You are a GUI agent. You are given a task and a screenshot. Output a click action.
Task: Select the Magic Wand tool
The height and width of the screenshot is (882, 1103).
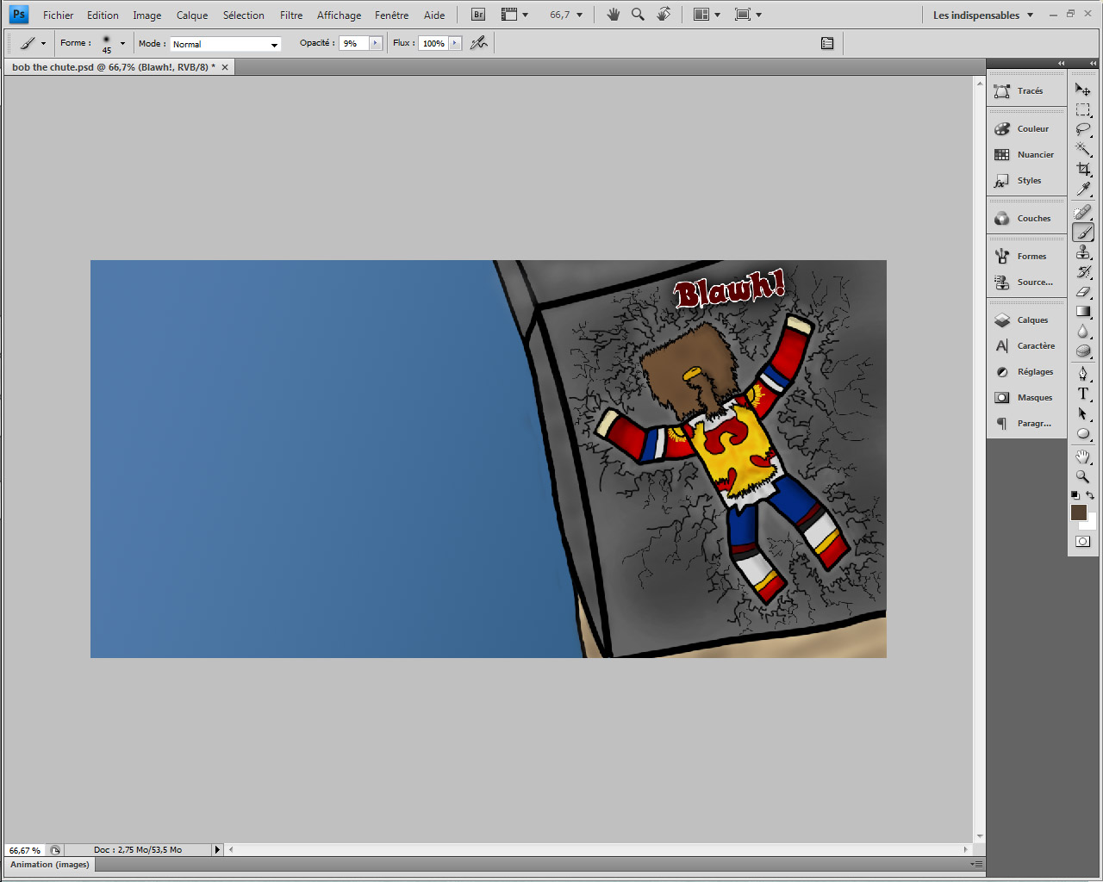tap(1083, 149)
